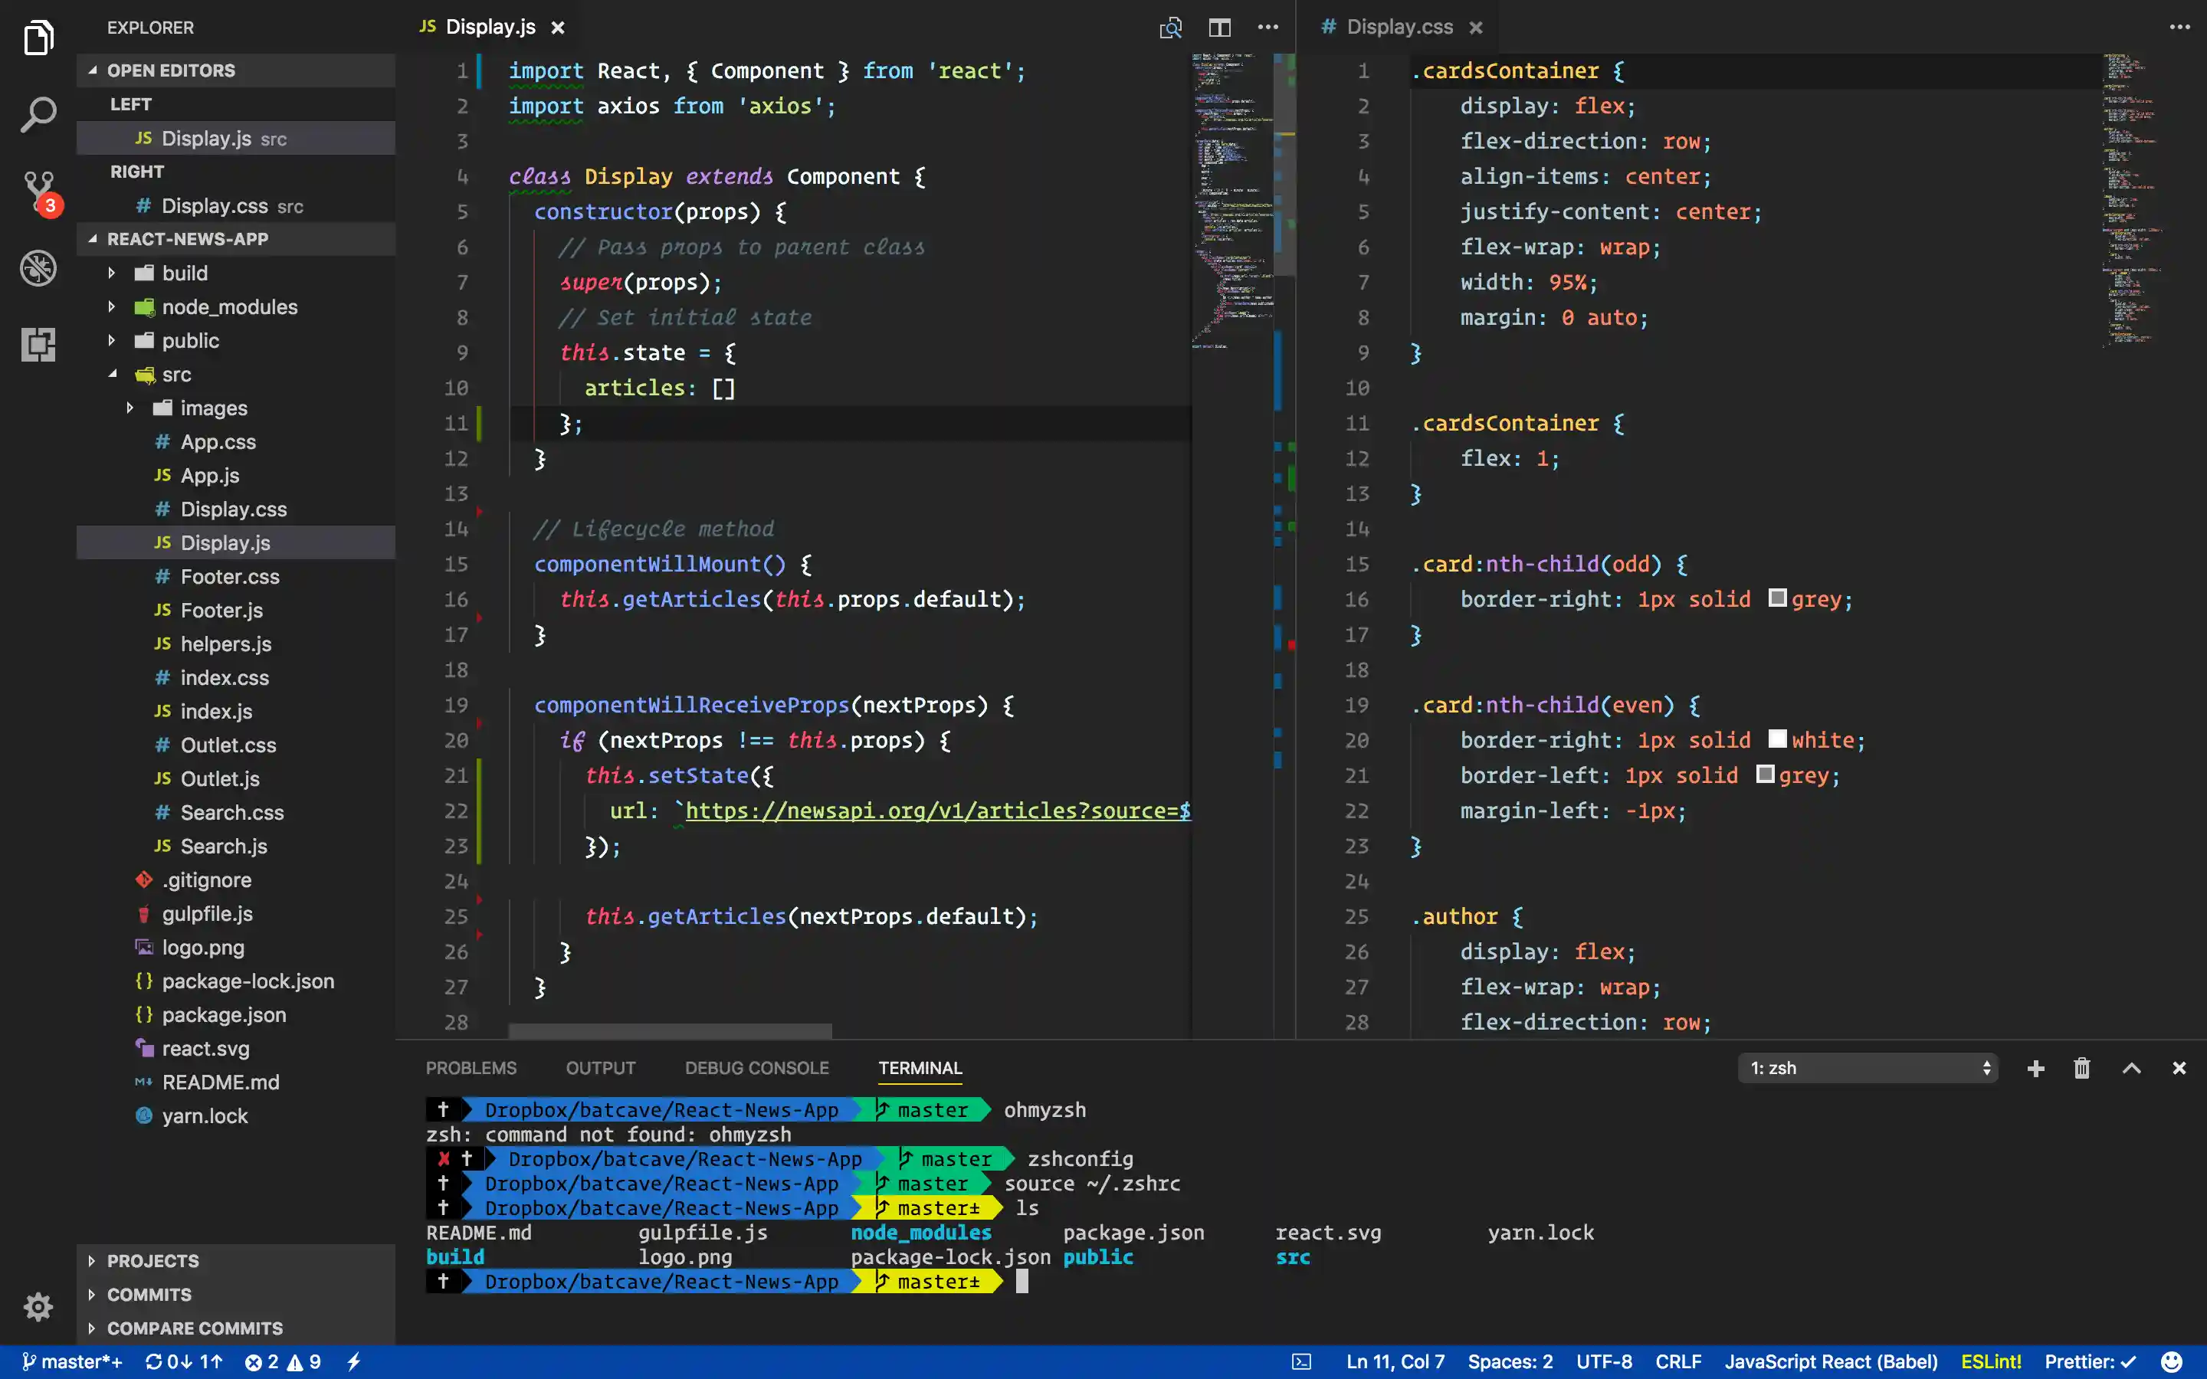Open the Debug view icon
This screenshot has height=1379, width=2207.
point(38,268)
